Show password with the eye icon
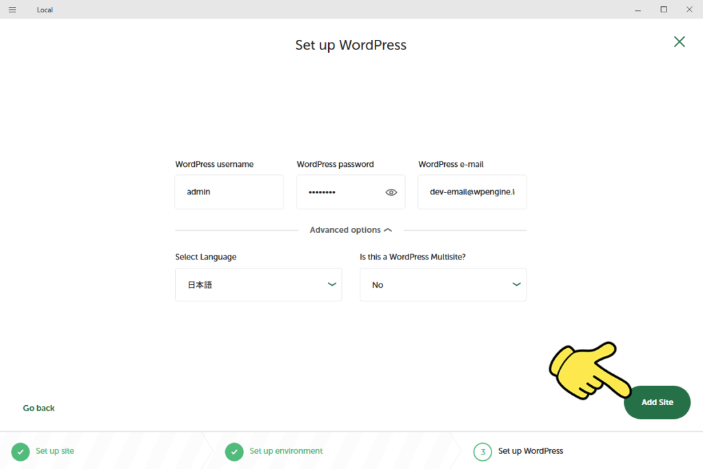The width and height of the screenshot is (703, 469). coord(391,192)
